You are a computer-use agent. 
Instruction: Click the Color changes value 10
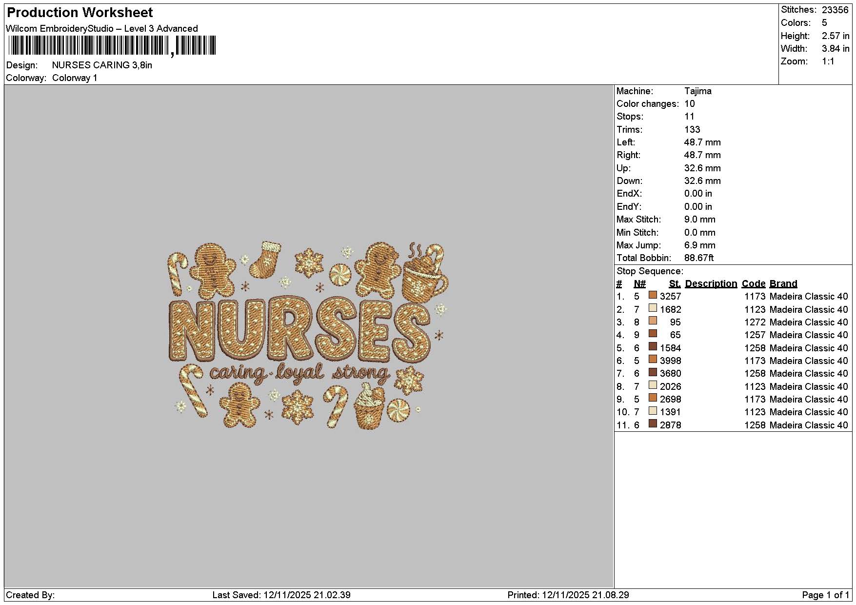[689, 104]
